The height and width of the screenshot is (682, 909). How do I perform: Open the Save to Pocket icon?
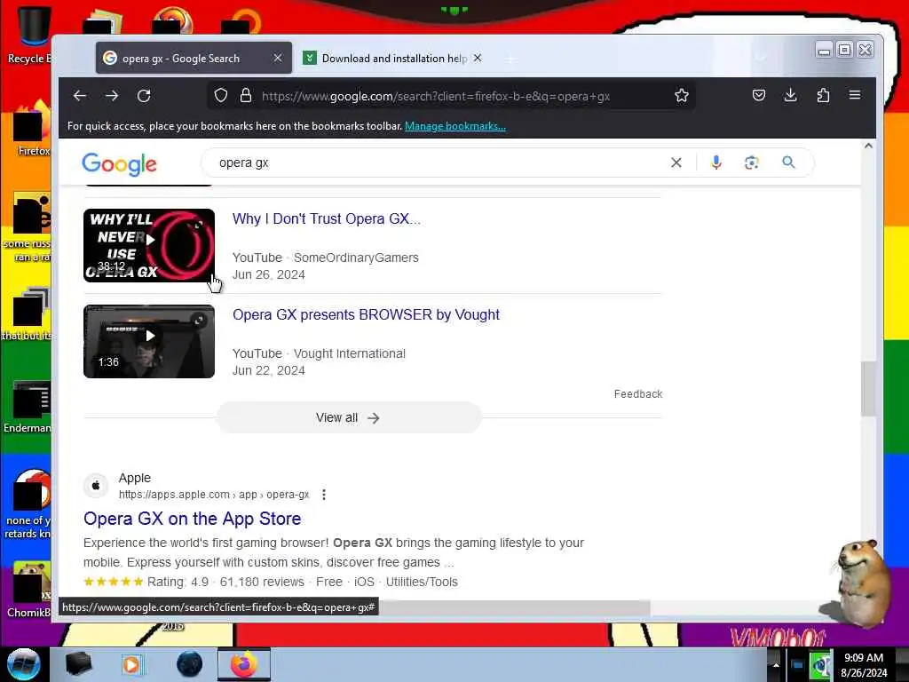(x=759, y=96)
